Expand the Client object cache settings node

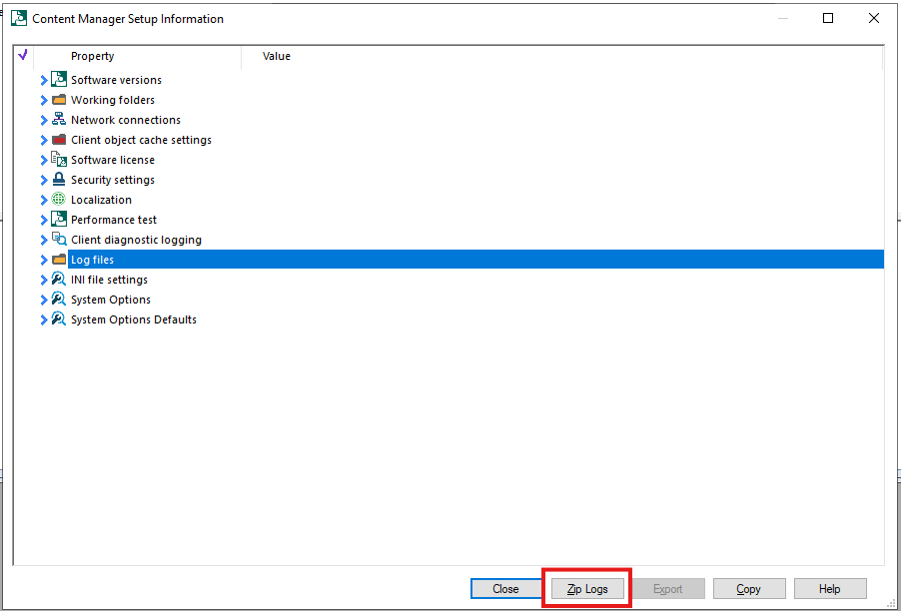[x=44, y=140]
